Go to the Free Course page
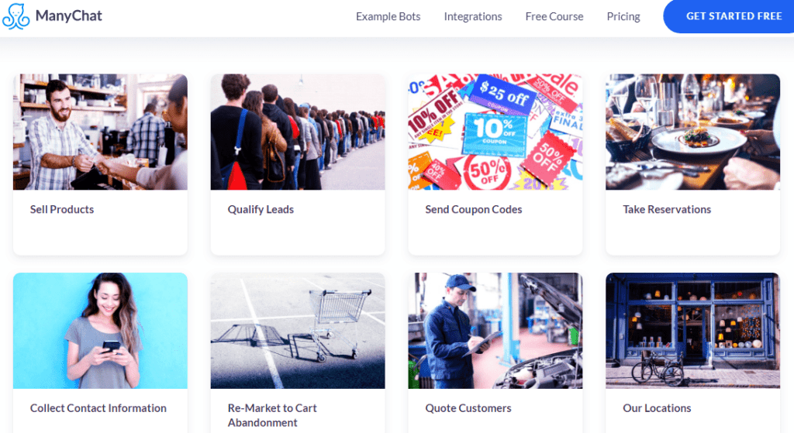Image resolution: width=794 pixels, height=433 pixels. (x=554, y=17)
